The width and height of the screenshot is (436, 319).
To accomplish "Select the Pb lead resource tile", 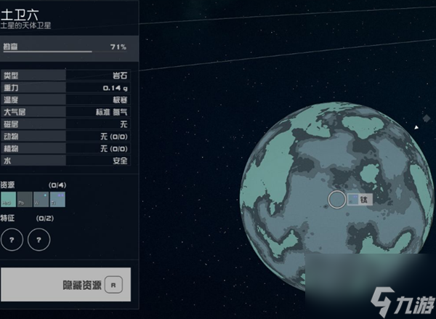I will pos(25,199).
